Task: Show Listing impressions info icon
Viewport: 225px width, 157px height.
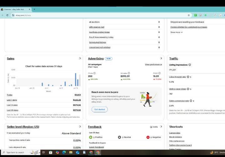Action: (190, 65)
